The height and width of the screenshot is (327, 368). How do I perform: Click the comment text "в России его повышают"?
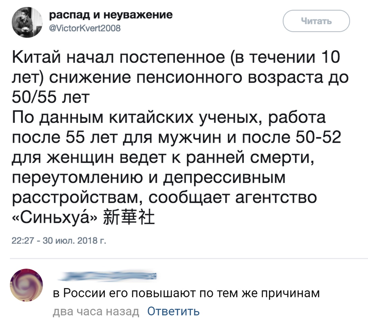(x=186, y=293)
